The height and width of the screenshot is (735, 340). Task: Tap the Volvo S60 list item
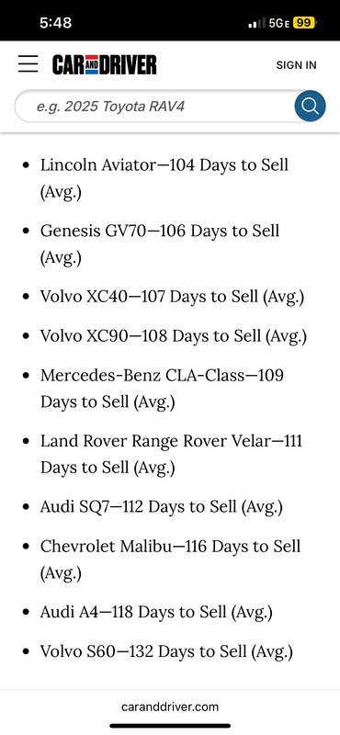pyautogui.click(x=166, y=651)
